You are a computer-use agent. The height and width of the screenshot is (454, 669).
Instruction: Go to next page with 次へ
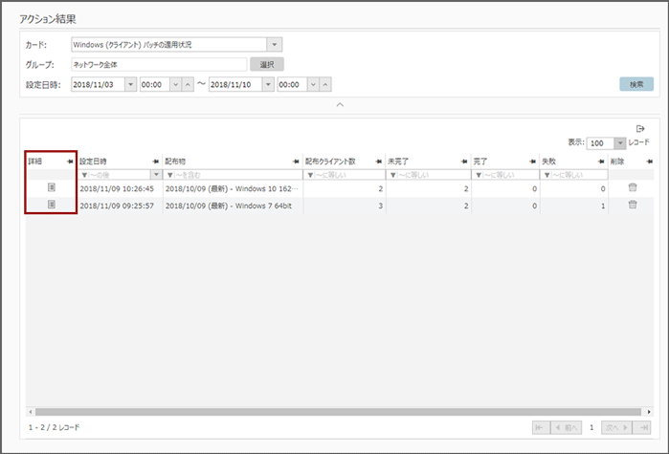tap(613, 426)
